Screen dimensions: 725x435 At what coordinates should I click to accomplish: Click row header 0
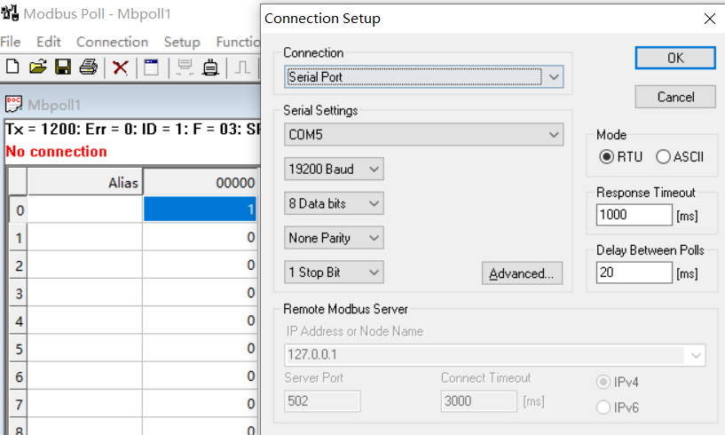coord(19,210)
